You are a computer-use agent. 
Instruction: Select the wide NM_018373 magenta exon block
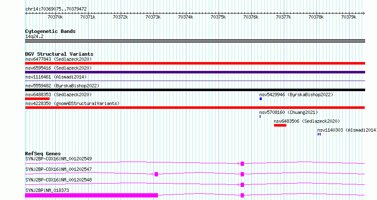91,195
